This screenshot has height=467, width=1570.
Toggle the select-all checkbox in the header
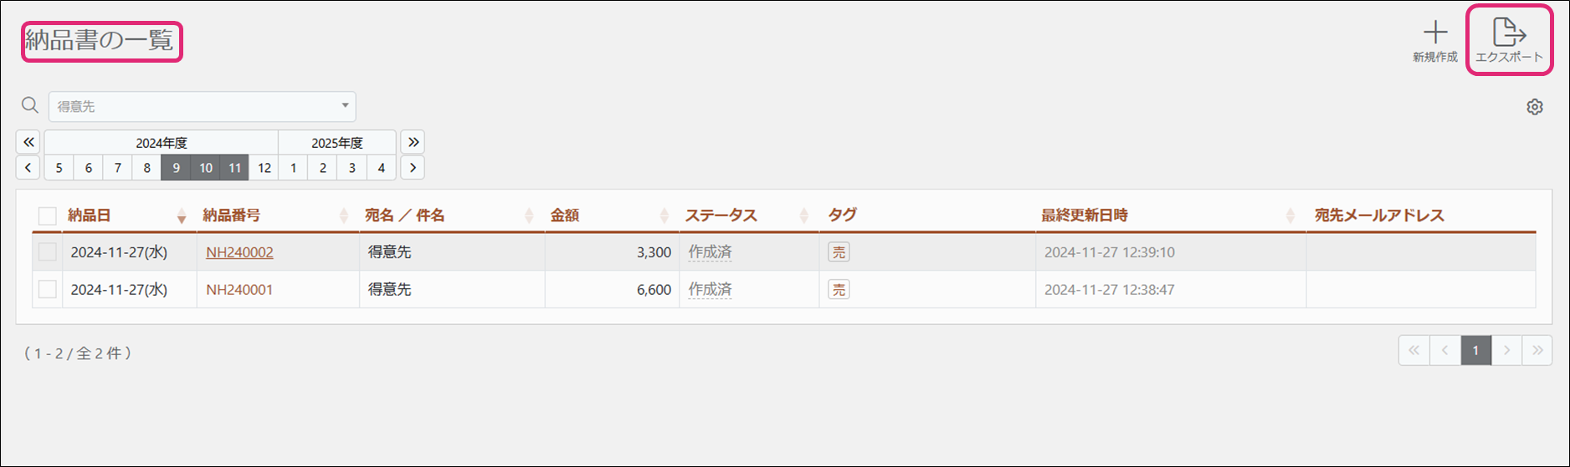click(48, 216)
